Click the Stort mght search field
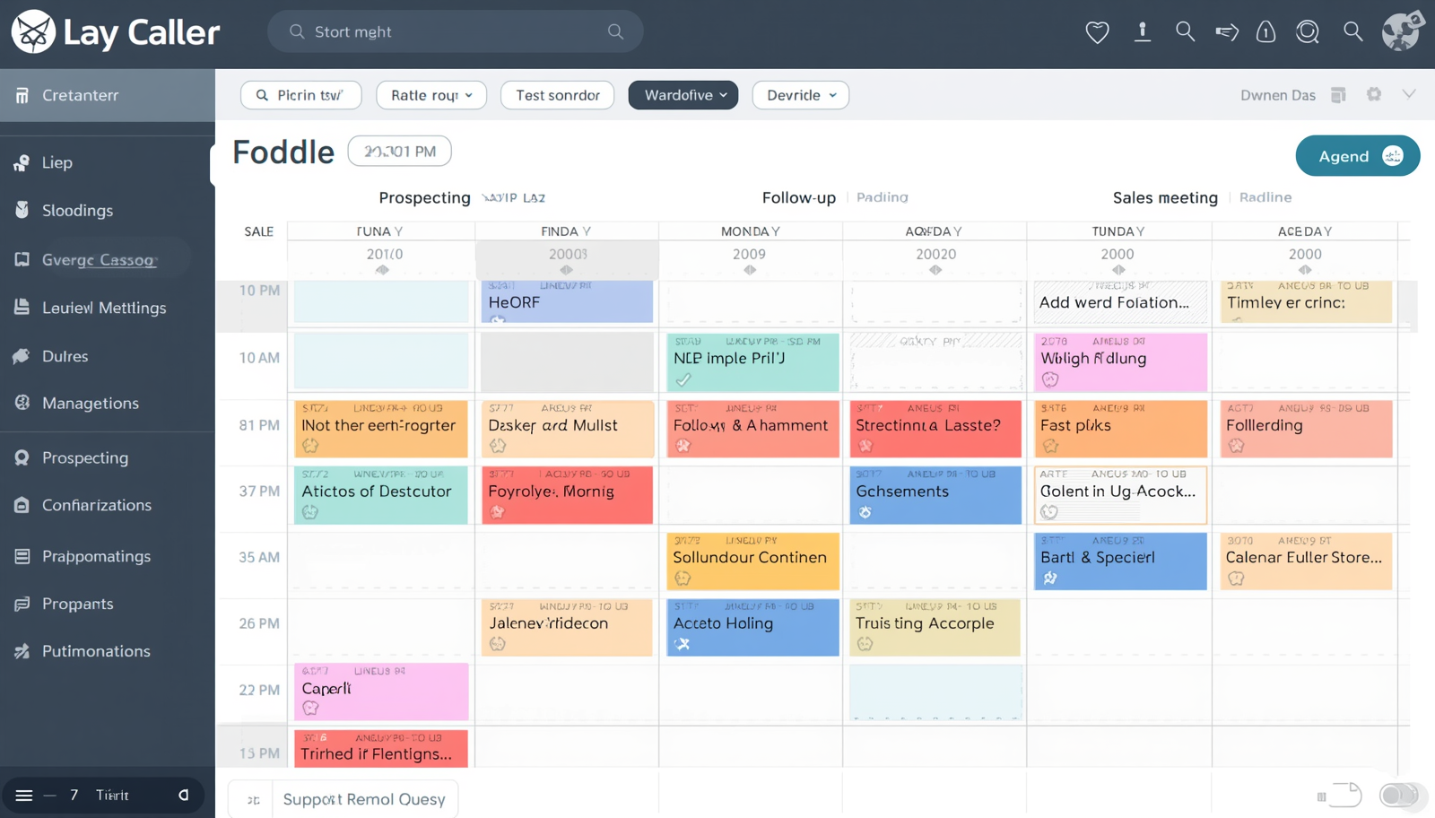The image size is (1435, 818). (455, 32)
